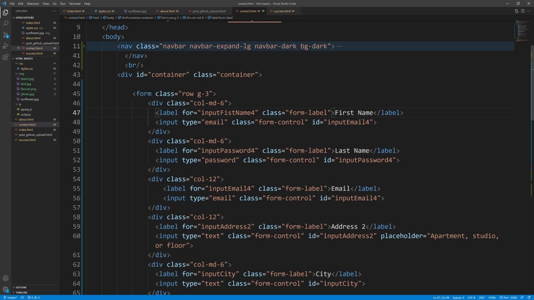Open the Terminal menu
Screen dimensions: 534x300
tap(75, 4)
